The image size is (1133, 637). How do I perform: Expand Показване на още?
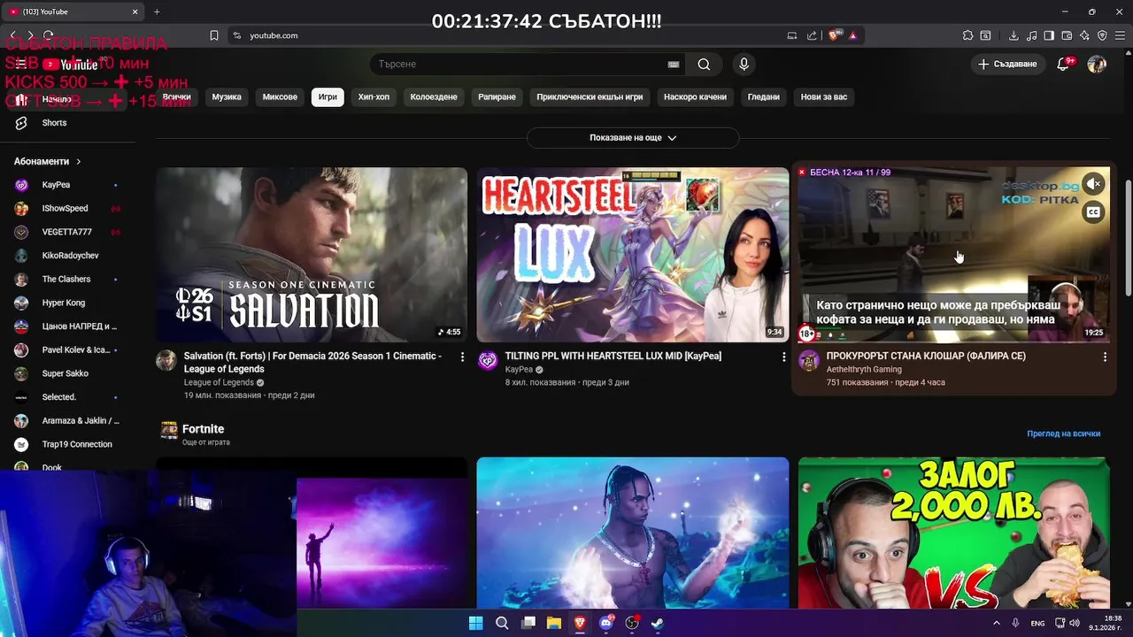coord(633,138)
